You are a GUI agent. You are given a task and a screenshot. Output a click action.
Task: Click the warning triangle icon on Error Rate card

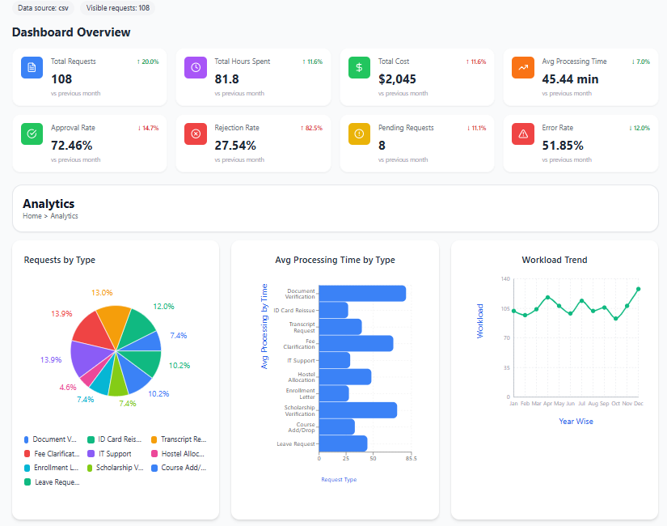(522, 134)
